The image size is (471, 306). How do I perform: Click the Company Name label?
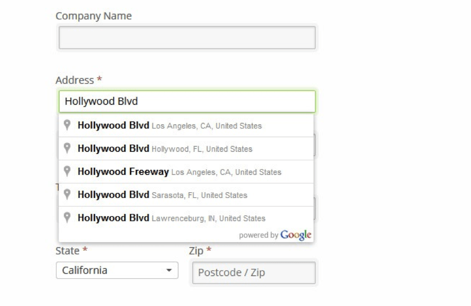[x=94, y=16]
